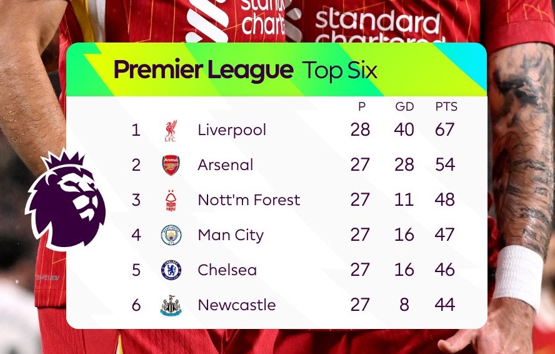Click the Man City club crest

pos(171,235)
